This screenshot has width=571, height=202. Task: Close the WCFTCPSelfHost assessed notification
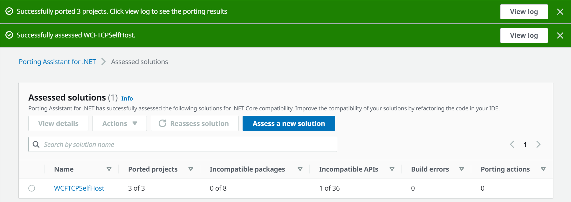(560, 36)
